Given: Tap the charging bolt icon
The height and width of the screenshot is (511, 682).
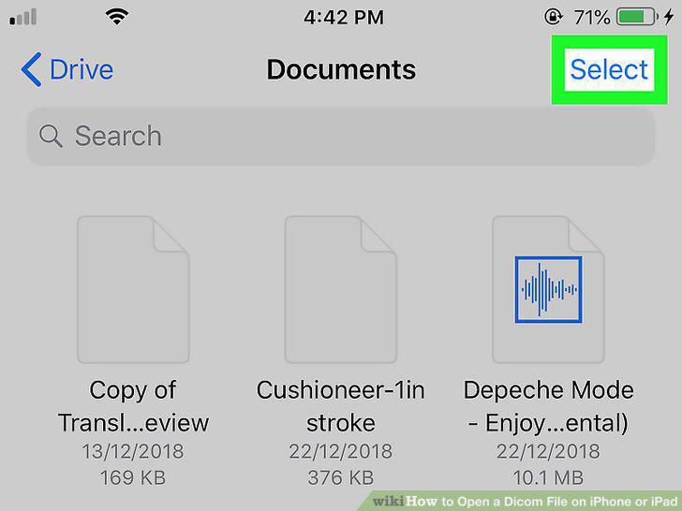Looking at the screenshot, I should (669, 17).
